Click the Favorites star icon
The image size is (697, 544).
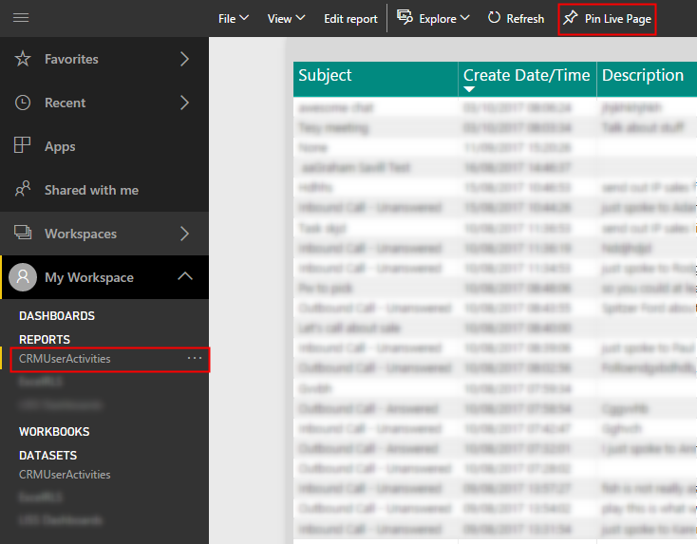coord(23,59)
